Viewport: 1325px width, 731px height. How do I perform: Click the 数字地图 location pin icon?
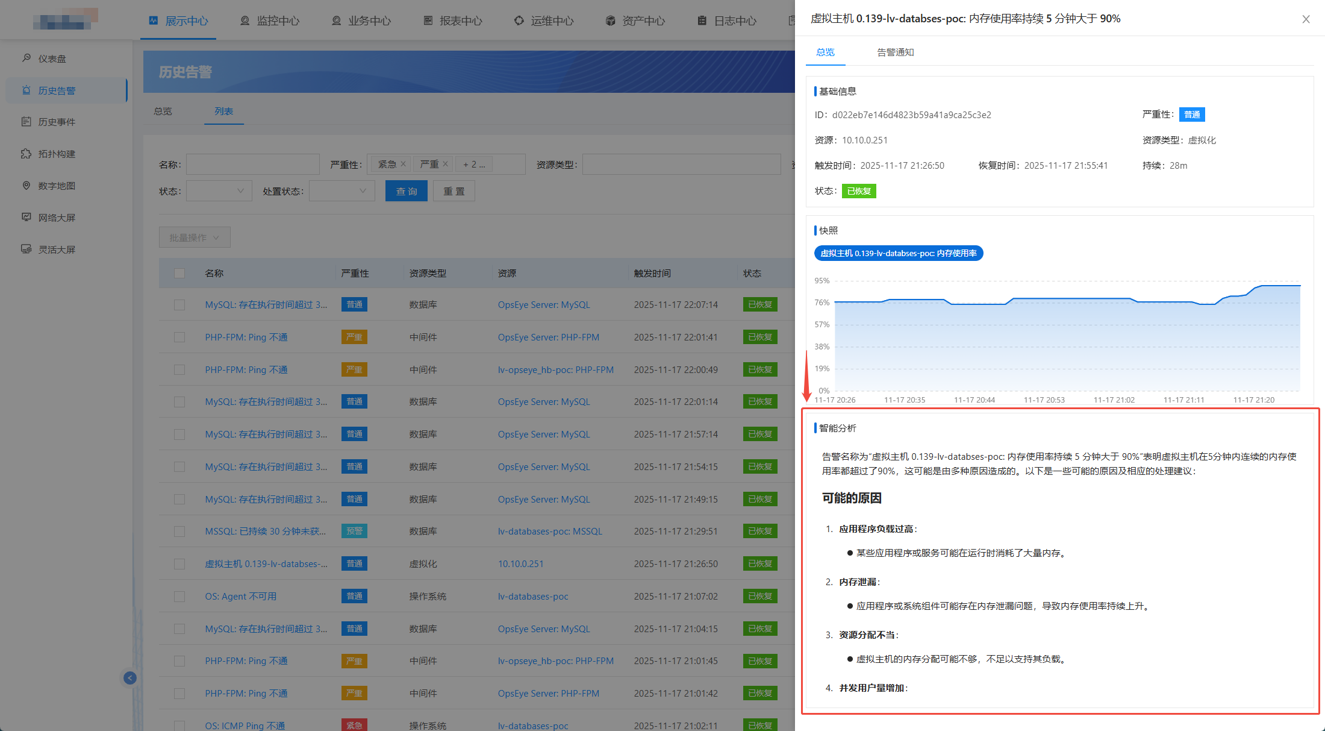pyautogui.click(x=26, y=186)
